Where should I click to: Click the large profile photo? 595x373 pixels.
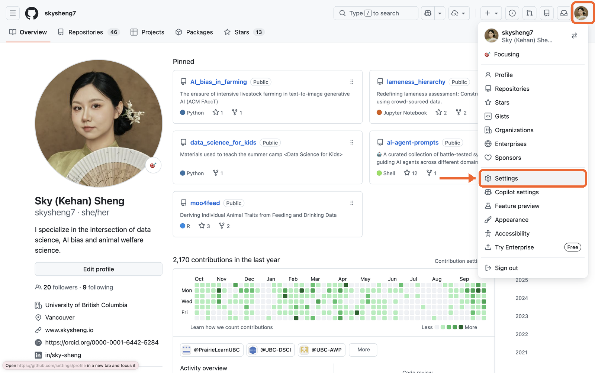(99, 123)
